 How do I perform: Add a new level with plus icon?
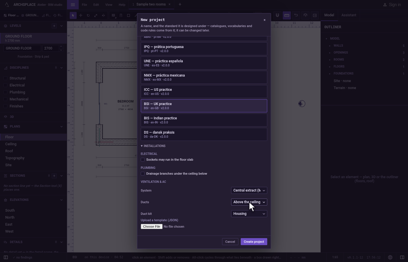(54, 26)
